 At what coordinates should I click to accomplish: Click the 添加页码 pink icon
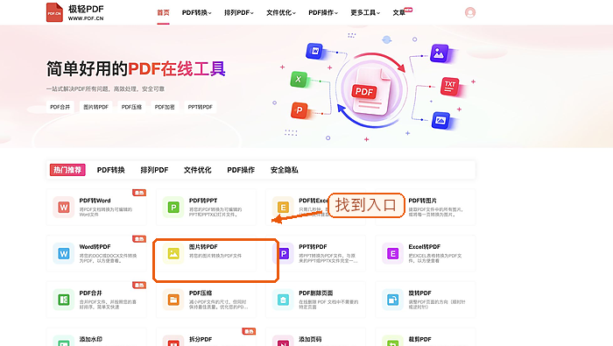283,341
